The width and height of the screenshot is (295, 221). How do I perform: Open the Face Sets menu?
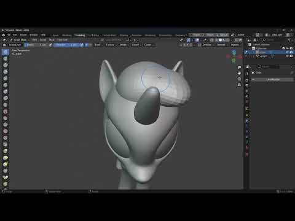pyautogui.click(x=62, y=40)
